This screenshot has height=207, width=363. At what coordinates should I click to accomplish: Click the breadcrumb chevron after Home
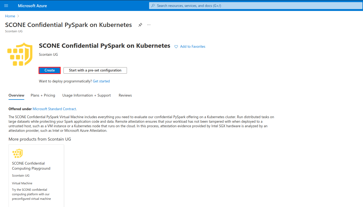pos(18,16)
